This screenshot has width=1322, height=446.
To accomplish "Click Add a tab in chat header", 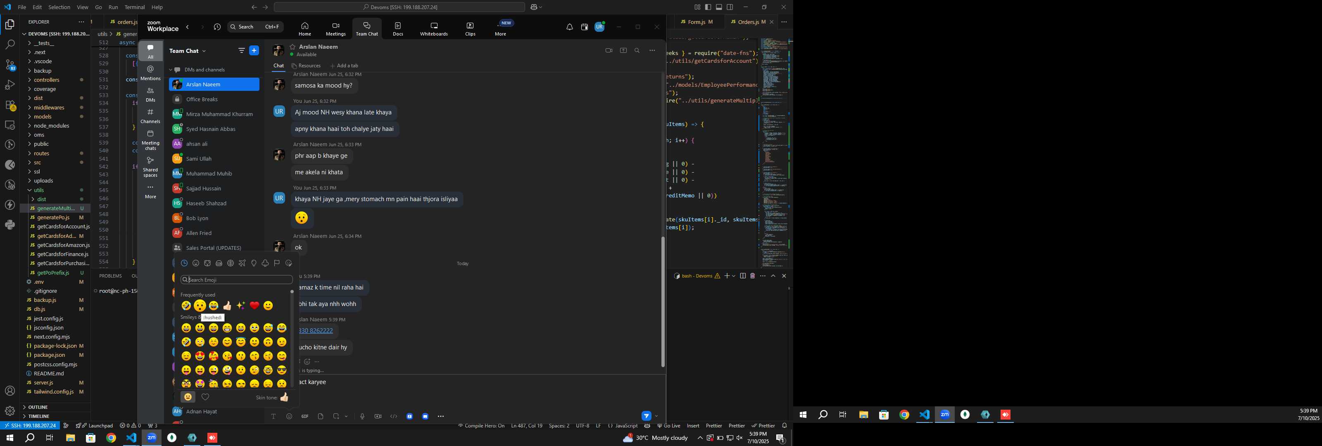I will pyautogui.click(x=345, y=66).
